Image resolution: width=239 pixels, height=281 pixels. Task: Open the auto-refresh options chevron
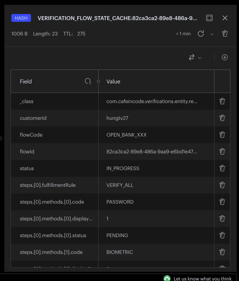212,34
